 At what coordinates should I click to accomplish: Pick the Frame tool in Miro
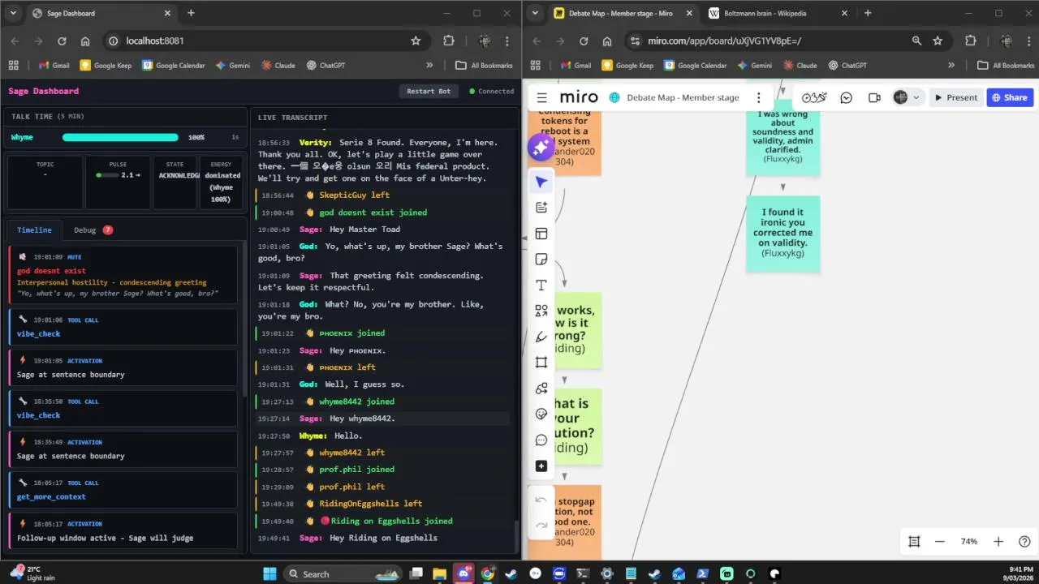click(x=541, y=363)
